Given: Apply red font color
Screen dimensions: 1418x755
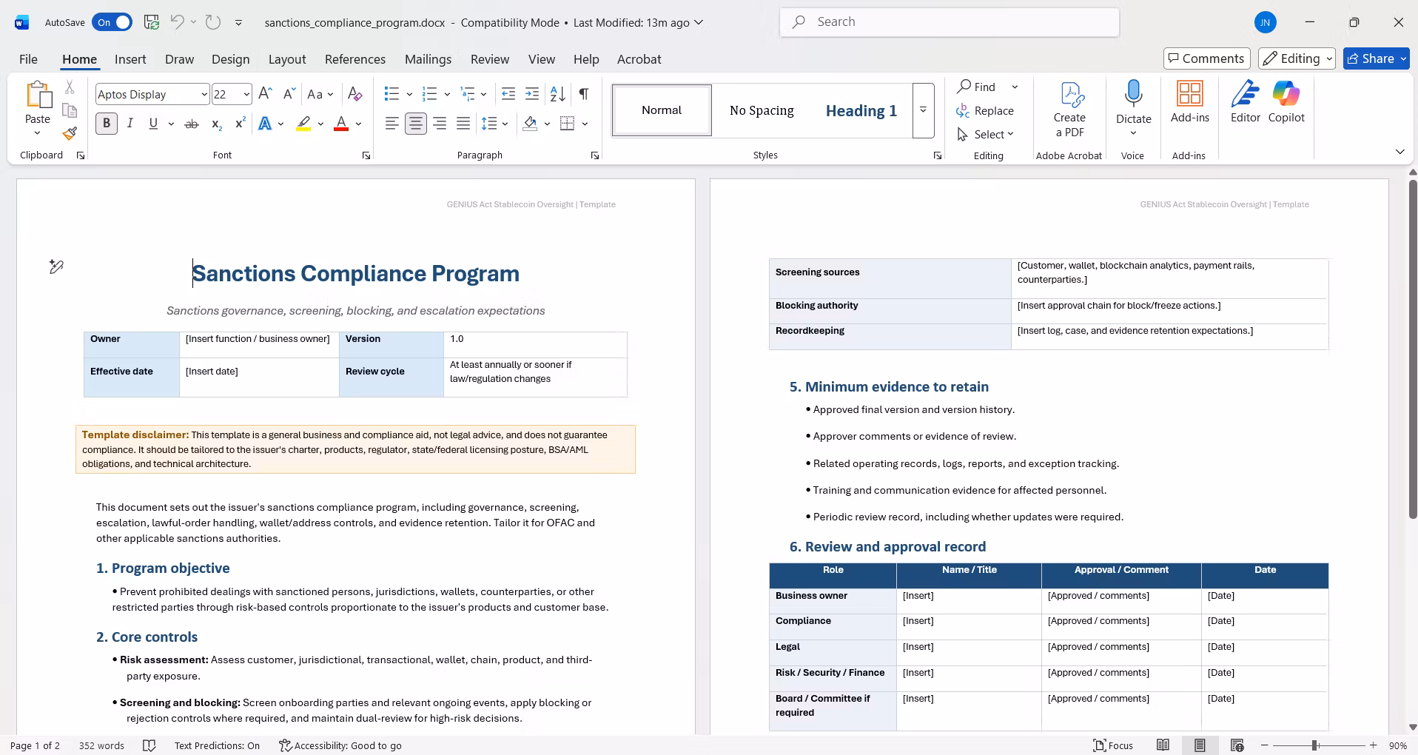Looking at the screenshot, I should (x=341, y=124).
